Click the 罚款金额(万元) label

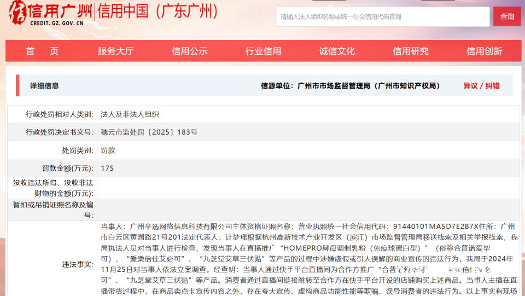click(x=67, y=168)
